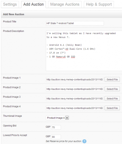Image resolution: width=122 pixels, height=144 pixels.
Task: Select File for Product Image 4
Action: (112, 108)
